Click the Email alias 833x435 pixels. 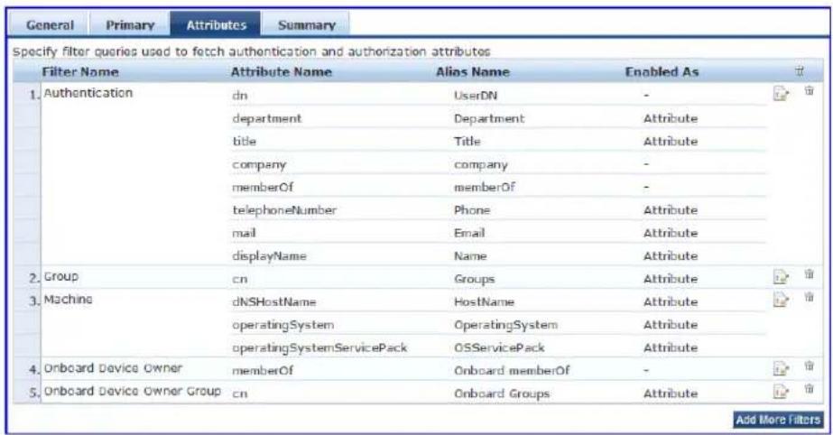pyautogui.click(x=469, y=233)
